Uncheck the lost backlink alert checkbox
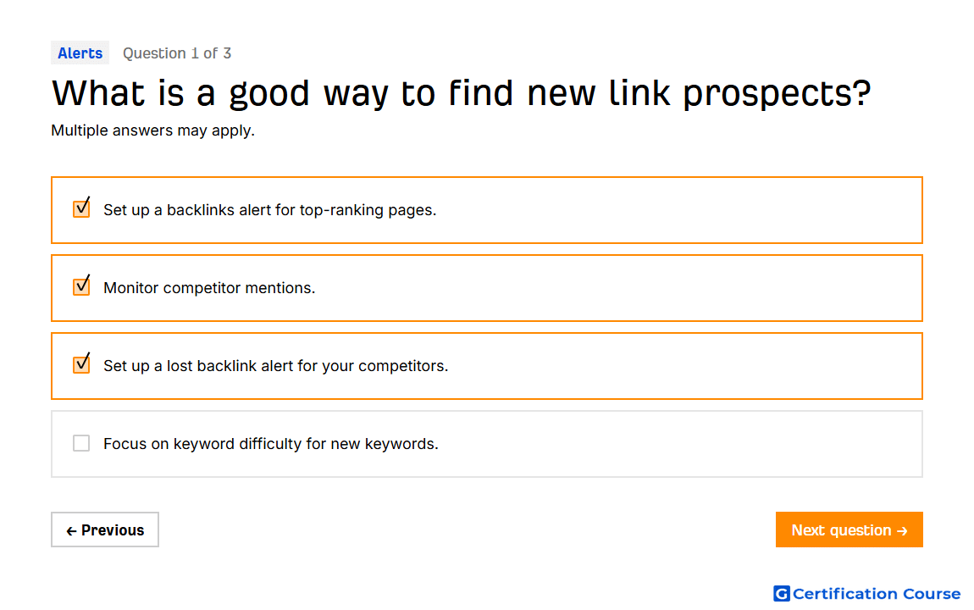Screen dimensions: 974x610 81,364
